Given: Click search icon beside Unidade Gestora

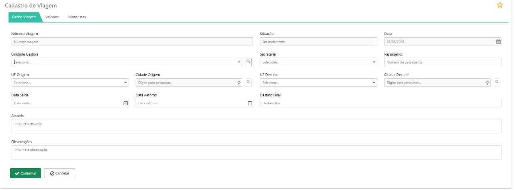Looking at the screenshot, I should click(248, 62).
